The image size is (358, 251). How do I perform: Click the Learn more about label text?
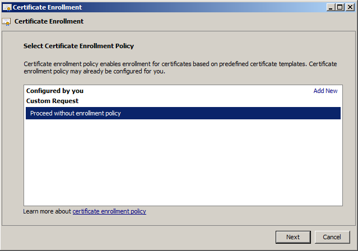point(47,211)
